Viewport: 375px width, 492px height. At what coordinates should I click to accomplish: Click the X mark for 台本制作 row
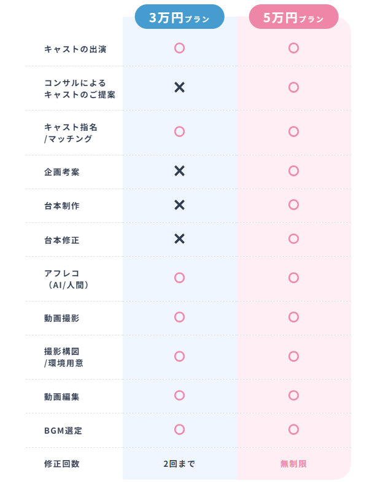pyautogui.click(x=179, y=205)
